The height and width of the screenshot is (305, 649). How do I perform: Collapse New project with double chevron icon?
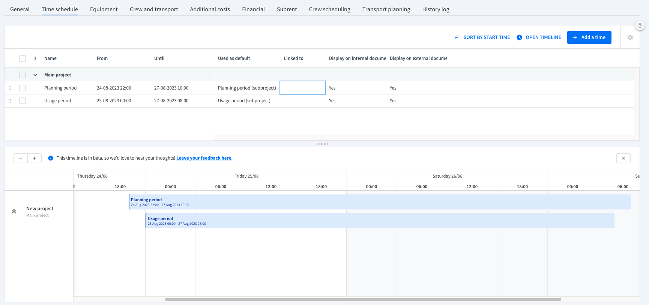14,211
